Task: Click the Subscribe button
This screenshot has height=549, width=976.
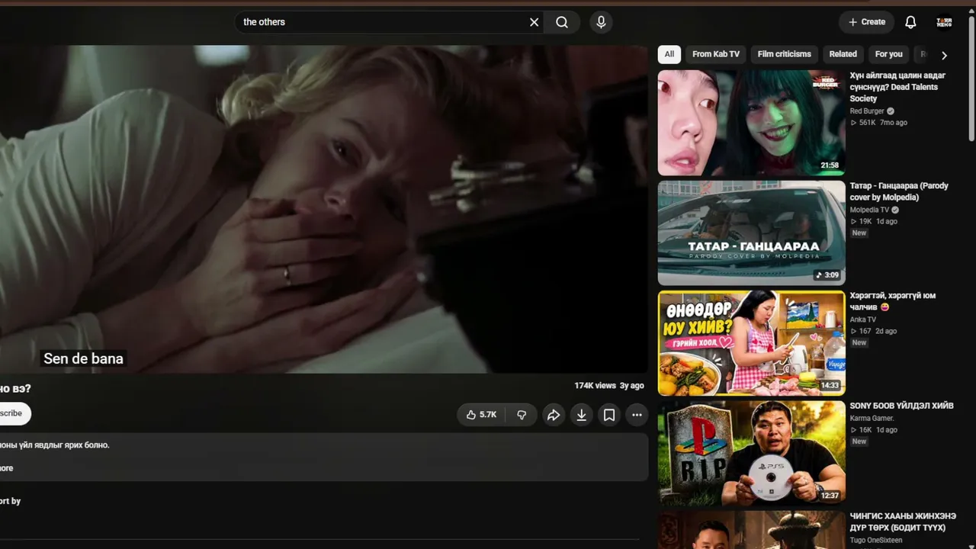Action: 14,413
